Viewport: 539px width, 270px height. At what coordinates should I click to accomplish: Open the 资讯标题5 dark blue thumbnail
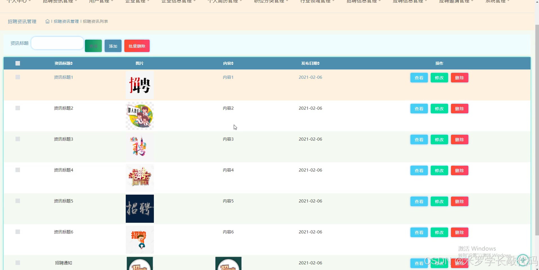click(x=140, y=209)
